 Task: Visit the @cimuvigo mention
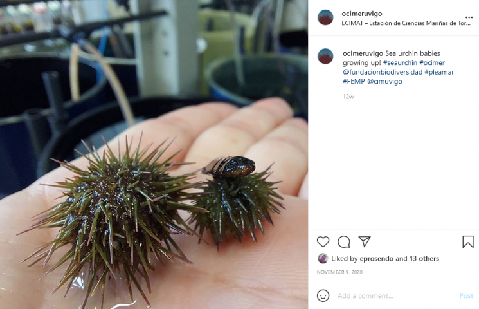(x=384, y=81)
